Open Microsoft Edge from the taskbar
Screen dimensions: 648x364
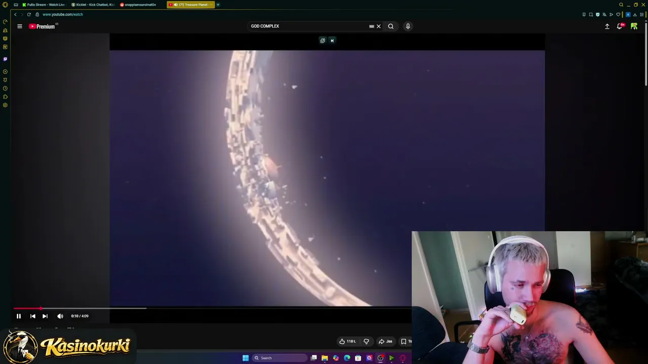[347, 358]
